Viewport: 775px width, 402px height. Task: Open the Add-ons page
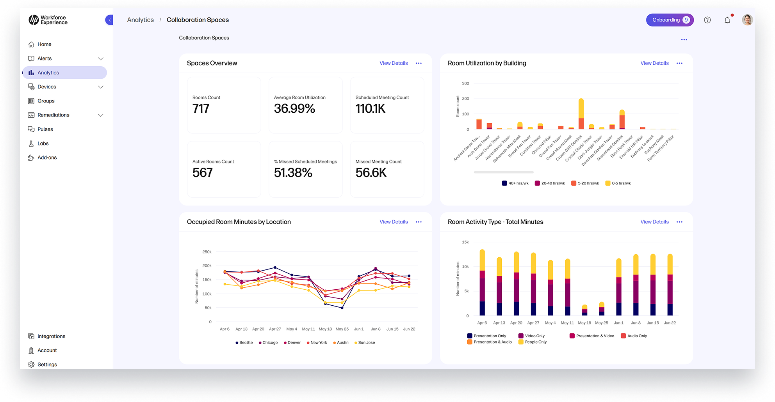[46, 158]
